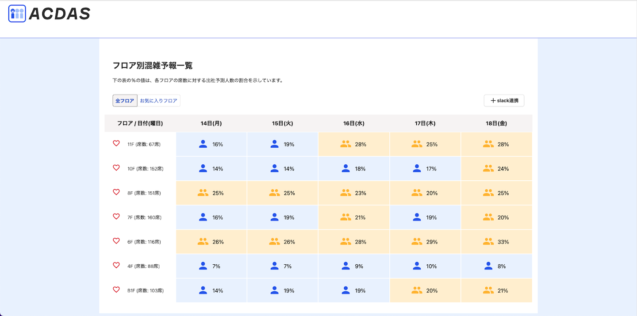Select the 全フロア tab
Screen dimensions: 637x316
(125, 101)
